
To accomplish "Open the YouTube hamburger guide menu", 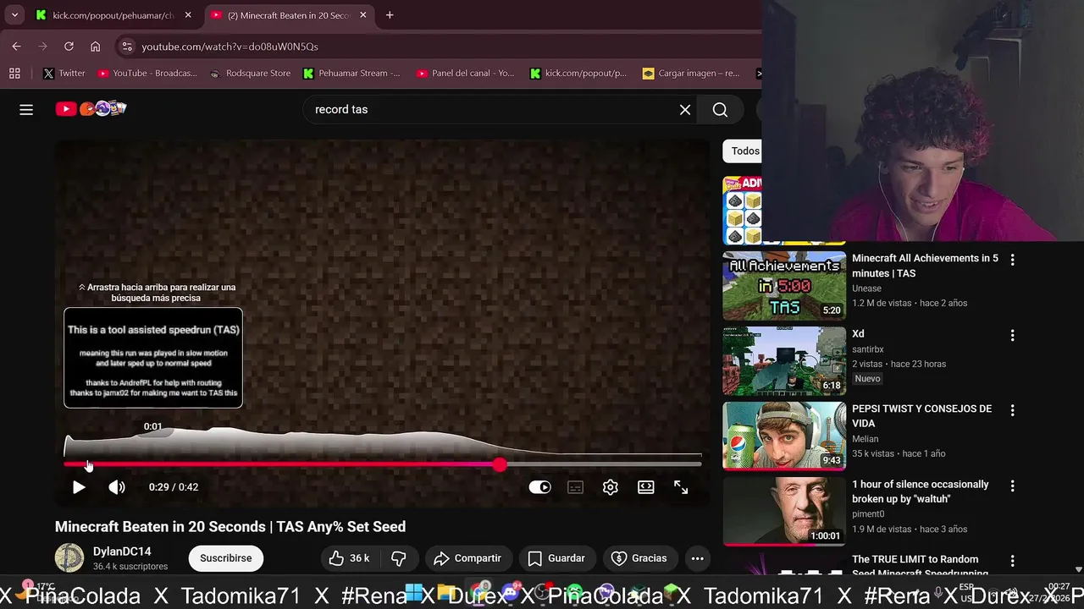I will pos(26,109).
